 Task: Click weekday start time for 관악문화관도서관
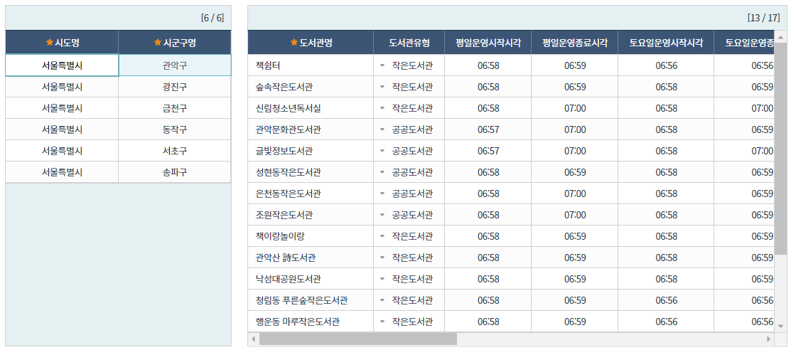click(488, 129)
